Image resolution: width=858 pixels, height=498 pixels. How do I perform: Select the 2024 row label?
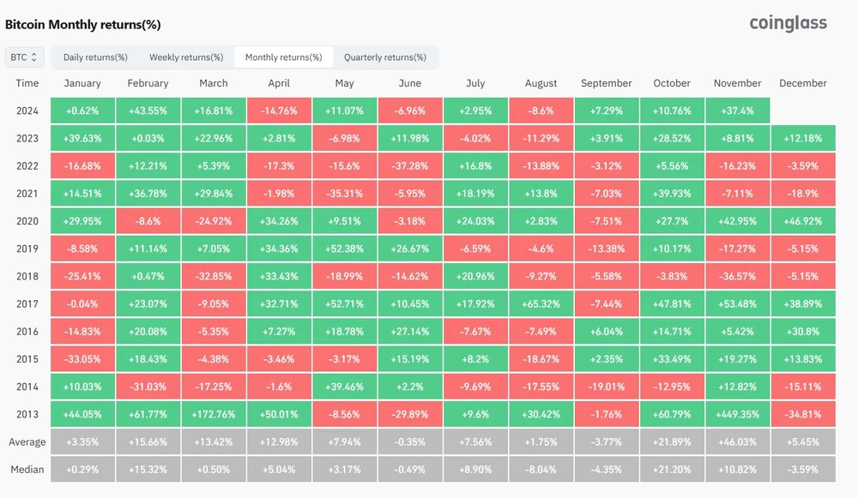click(x=27, y=111)
